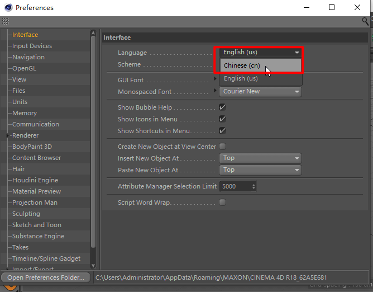Click the Attribute Manager Selection Limit stepper
Image resolution: width=373 pixels, height=292 pixels.
tap(254, 186)
